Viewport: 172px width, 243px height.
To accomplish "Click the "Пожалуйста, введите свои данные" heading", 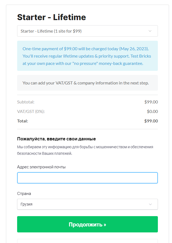I will (x=56, y=139).
